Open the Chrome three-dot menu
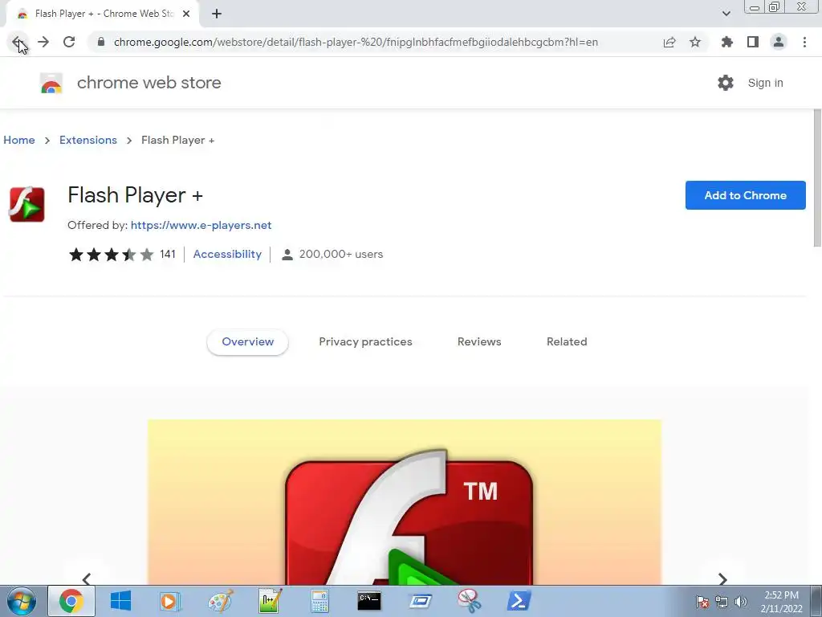Image resolution: width=822 pixels, height=617 pixels. [x=804, y=42]
